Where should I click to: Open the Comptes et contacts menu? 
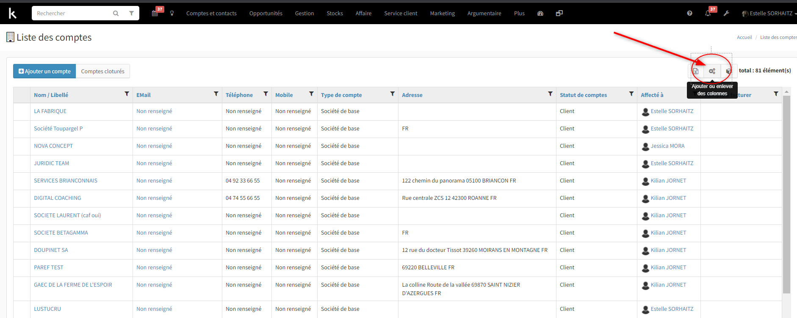pos(211,14)
